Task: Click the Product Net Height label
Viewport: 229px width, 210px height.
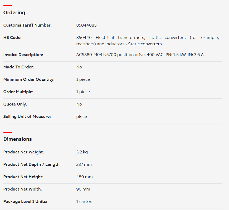Action: pyautogui.click(x=23, y=177)
